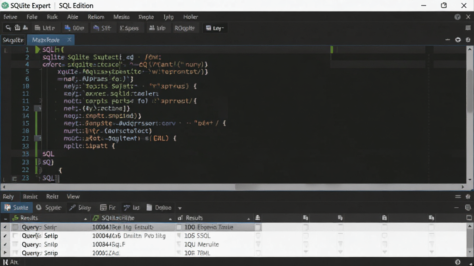The height and width of the screenshot is (266, 474).
Task: Click the editor vertical scrollbar up arrow
Action: pos(469,49)
